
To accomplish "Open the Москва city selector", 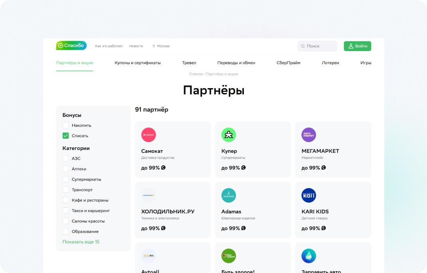I will pyautogui.click(x=161, y=46).
